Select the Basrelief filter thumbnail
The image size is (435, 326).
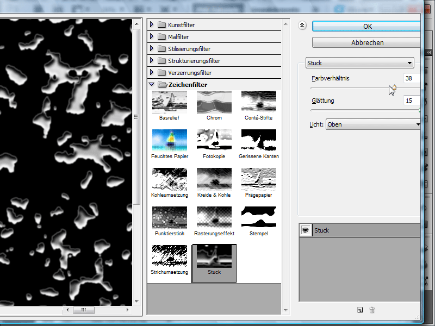(170, 102)
